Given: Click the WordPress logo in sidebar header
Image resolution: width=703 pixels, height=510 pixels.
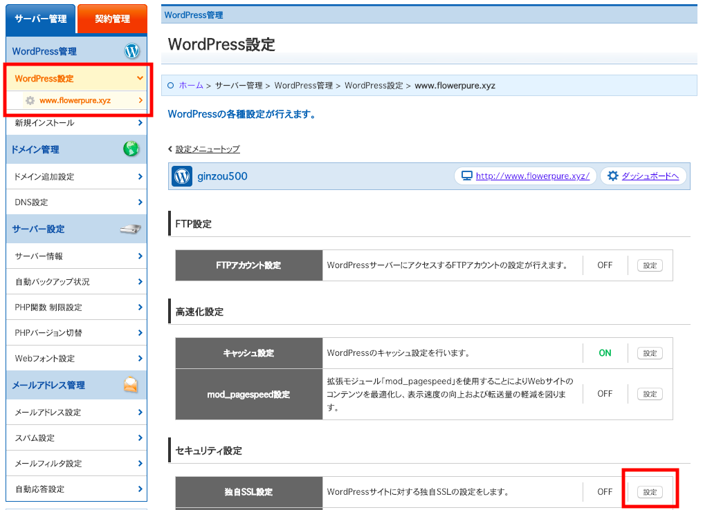Looking at the screenshot, I should tap(131, 51).
